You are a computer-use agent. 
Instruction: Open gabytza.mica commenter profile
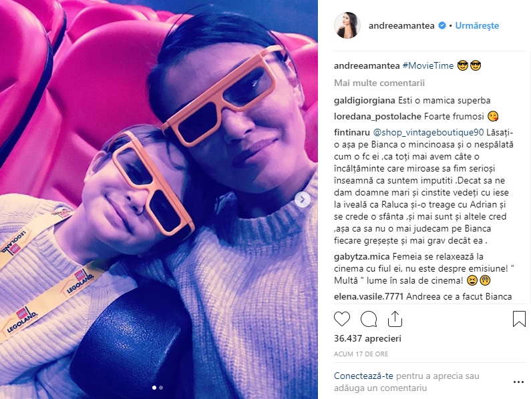pos(360,256)
